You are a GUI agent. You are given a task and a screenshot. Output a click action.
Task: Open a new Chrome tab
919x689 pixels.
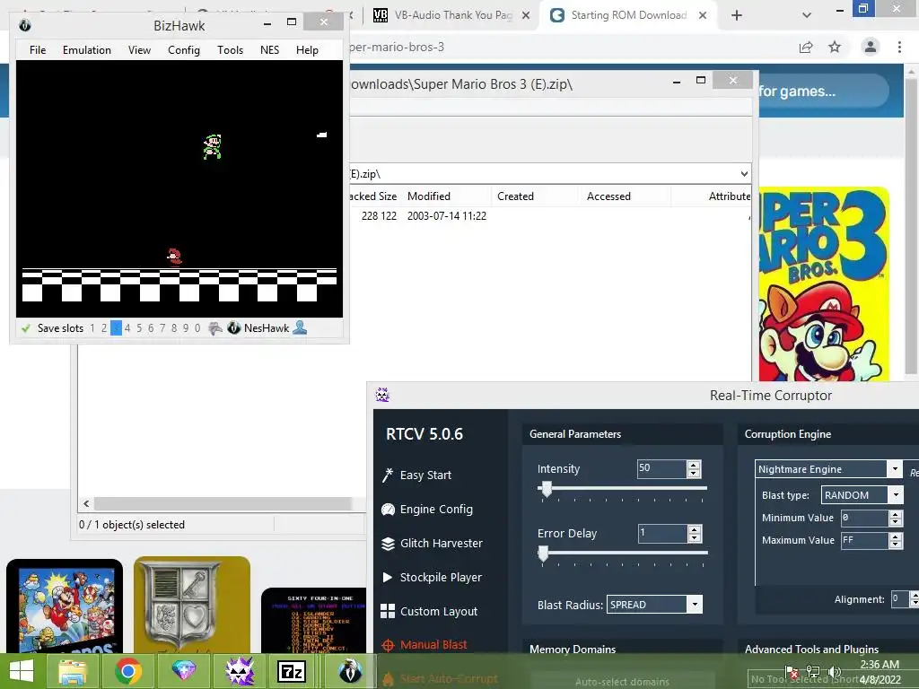[x=737, y=15]
